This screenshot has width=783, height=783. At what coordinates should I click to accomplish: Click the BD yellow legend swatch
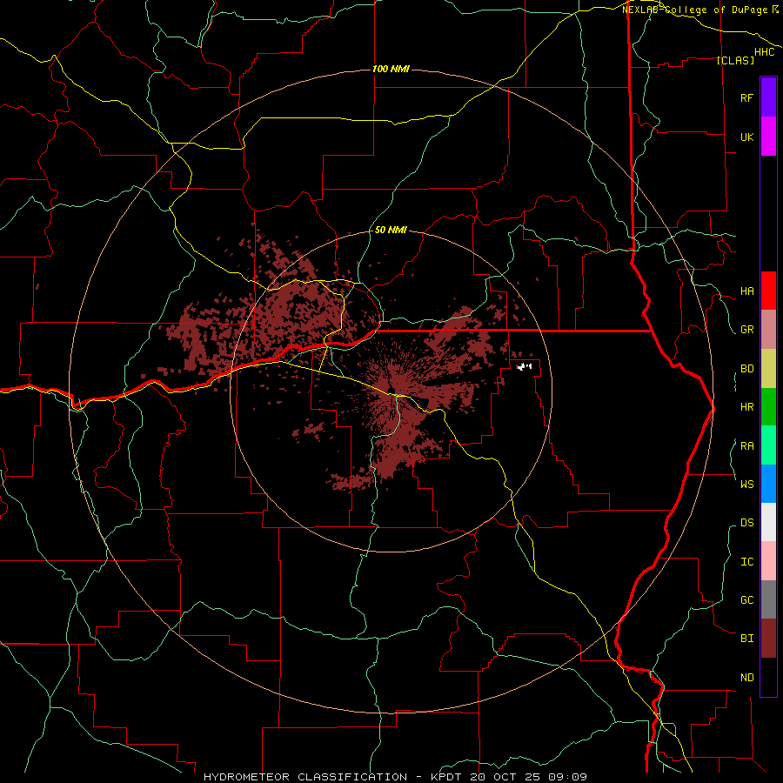click(x=768, y=369)
